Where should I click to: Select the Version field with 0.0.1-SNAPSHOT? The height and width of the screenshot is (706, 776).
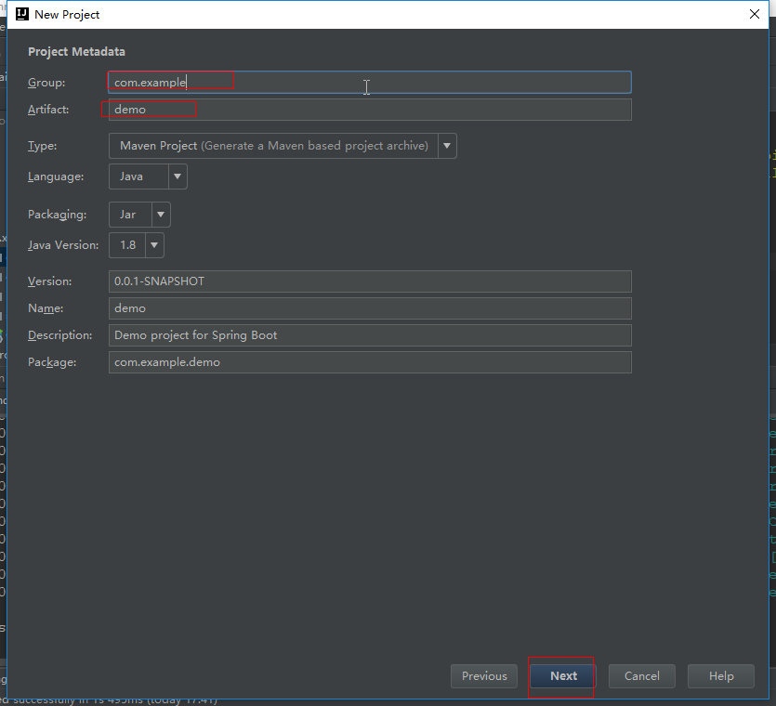[x=369, y=281]
